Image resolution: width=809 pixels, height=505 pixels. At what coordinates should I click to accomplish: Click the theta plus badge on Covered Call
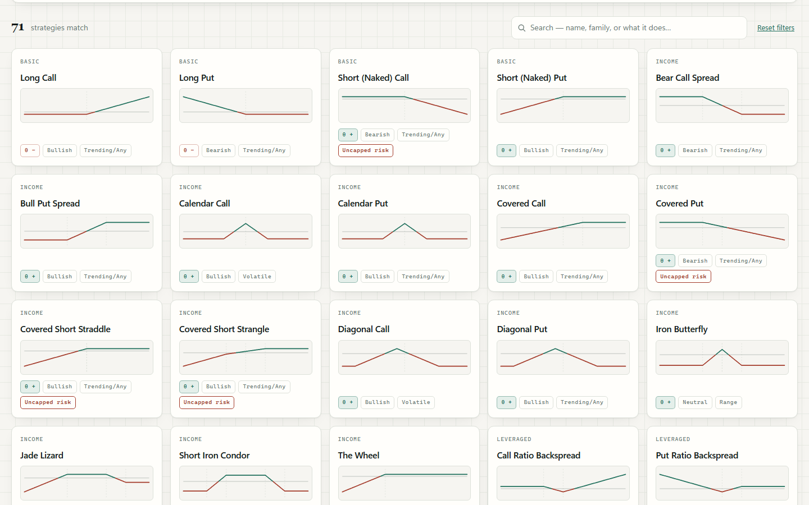point(506,277)
